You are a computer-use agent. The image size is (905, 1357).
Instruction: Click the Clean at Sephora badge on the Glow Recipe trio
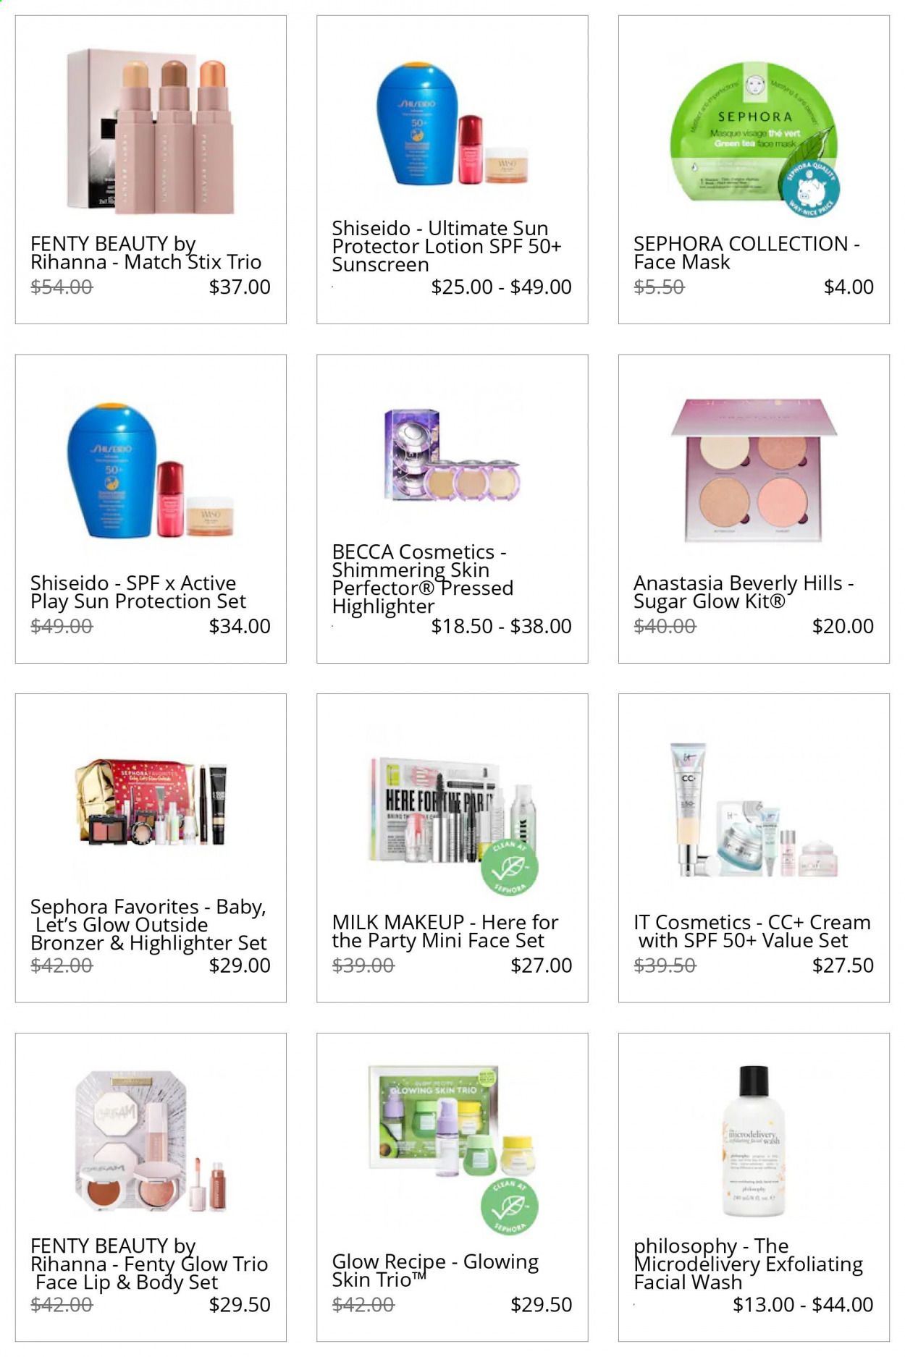click(510, 1206)
